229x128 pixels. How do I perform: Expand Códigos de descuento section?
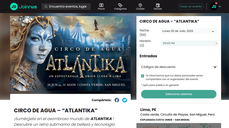(179, 67)
